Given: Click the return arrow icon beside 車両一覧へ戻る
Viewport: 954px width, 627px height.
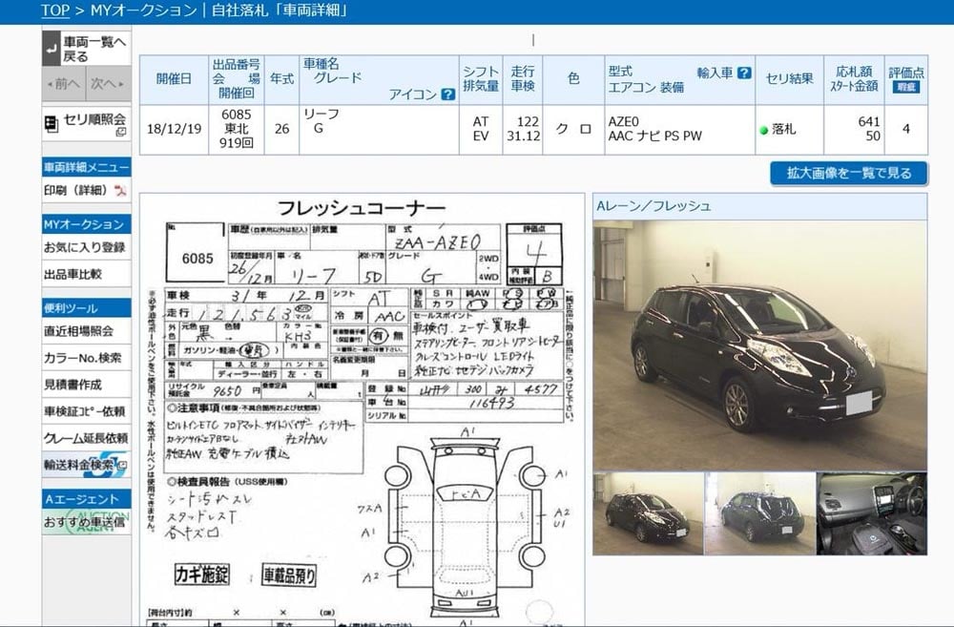Looking at the screenshot, I should [x=52, y=49].
